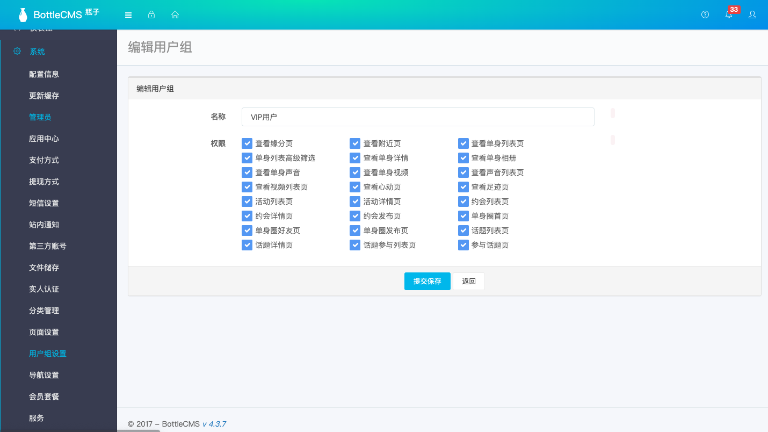Uncheck 查看声音列表页 checkbox

pos(463,172)
